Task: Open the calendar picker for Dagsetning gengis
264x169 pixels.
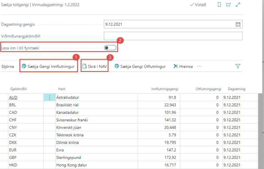Action: (x=238, y=24)
